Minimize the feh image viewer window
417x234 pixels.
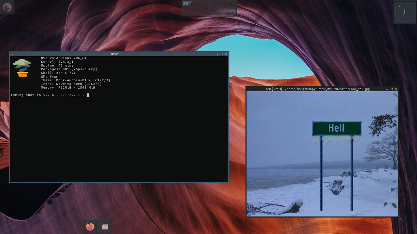387,89
